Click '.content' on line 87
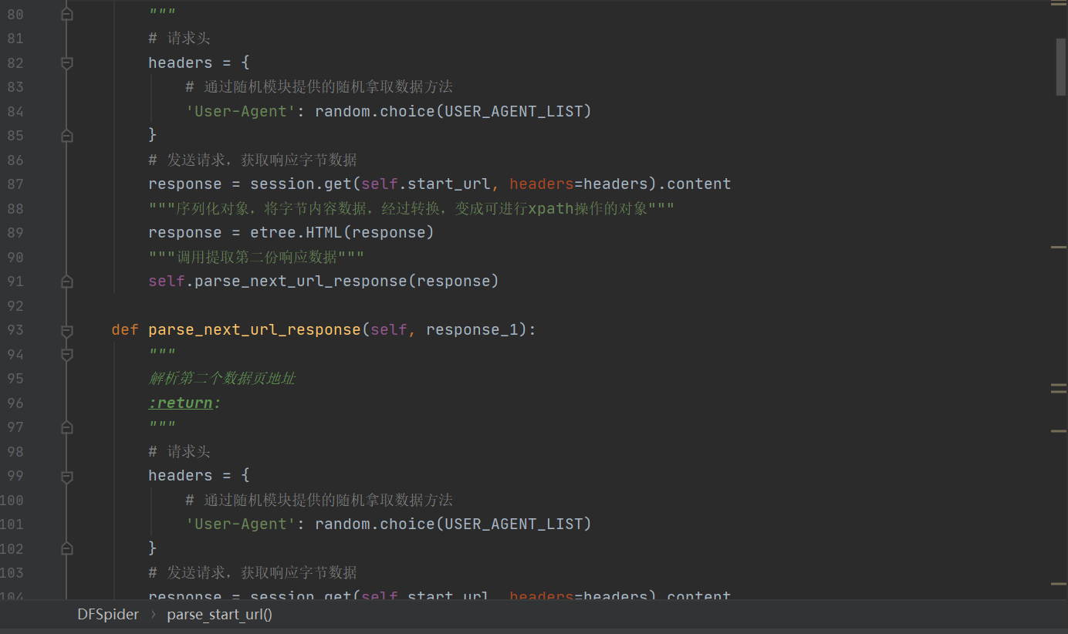 click(x=695, y=184)
